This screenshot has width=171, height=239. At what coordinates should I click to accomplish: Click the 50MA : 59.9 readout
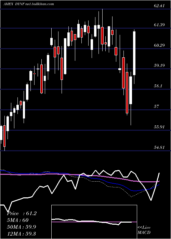coord(21,227)
